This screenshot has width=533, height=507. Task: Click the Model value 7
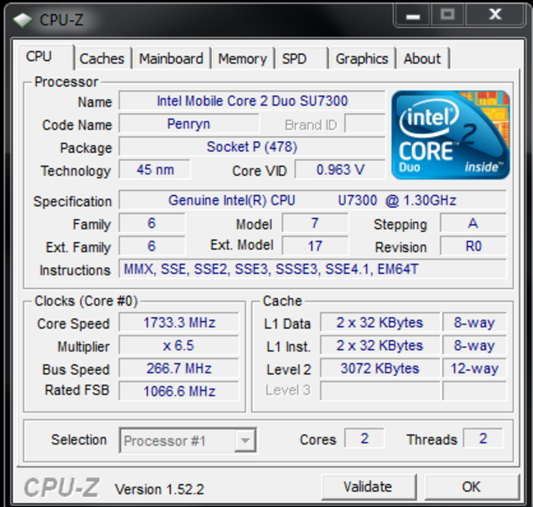click(315, 223)
